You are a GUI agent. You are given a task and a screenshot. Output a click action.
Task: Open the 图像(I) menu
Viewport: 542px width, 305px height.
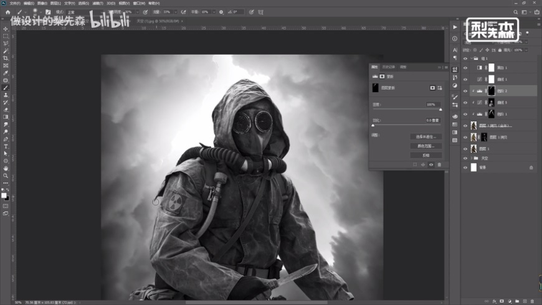(x=42, y=3)
